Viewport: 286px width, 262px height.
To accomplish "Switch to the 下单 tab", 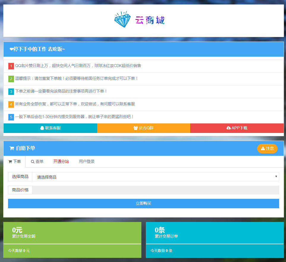I will 15,162.
